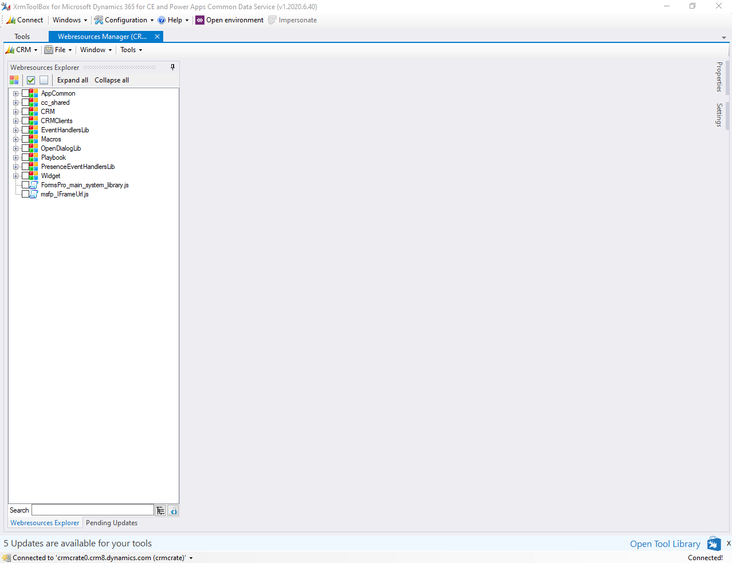
Task: Open the CRM dropdown menu
Action: pyautogui.click(x=21, y=50)
